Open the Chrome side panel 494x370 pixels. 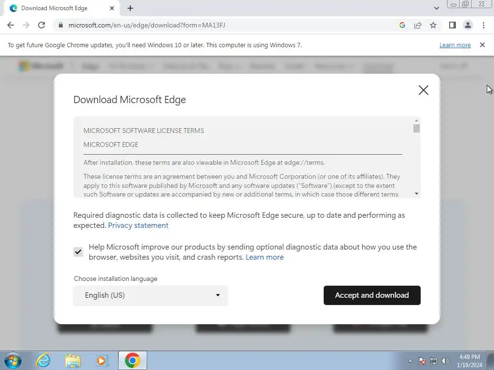click(453, 25)
